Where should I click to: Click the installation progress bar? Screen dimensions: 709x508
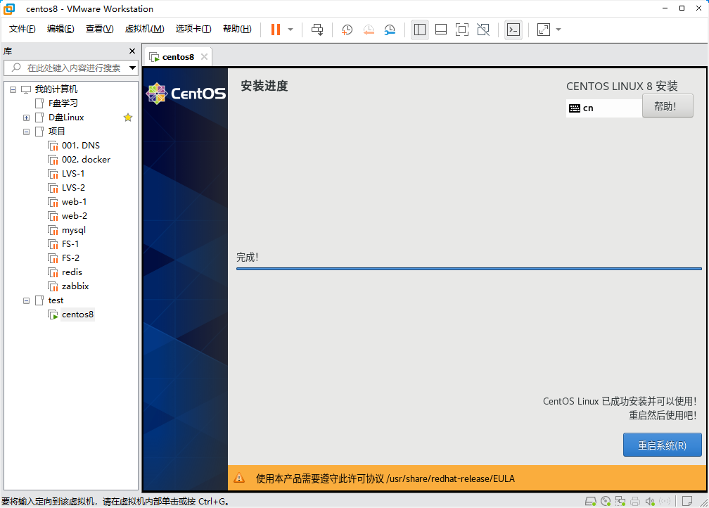coord(468,269)
